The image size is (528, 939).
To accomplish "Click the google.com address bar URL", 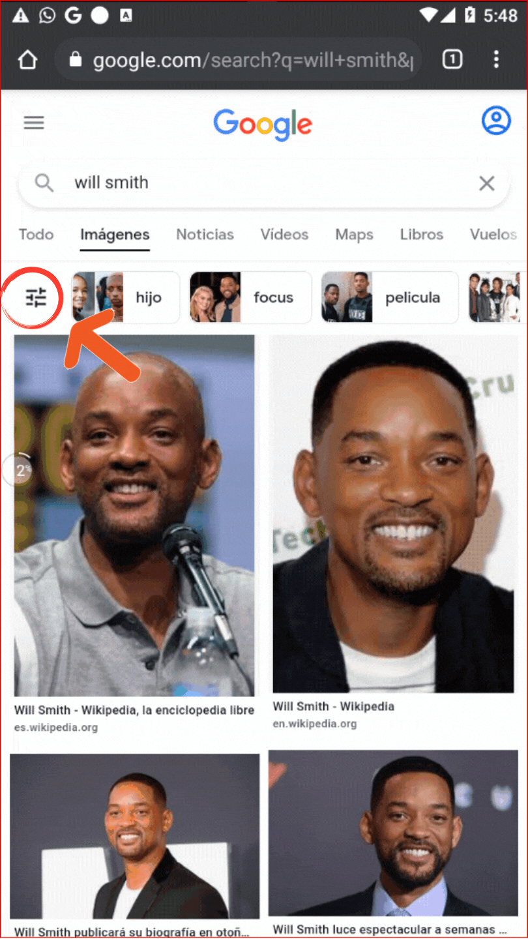I will 253,61.
